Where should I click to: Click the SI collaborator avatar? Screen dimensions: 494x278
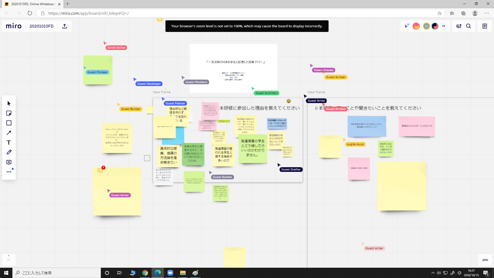426,26
